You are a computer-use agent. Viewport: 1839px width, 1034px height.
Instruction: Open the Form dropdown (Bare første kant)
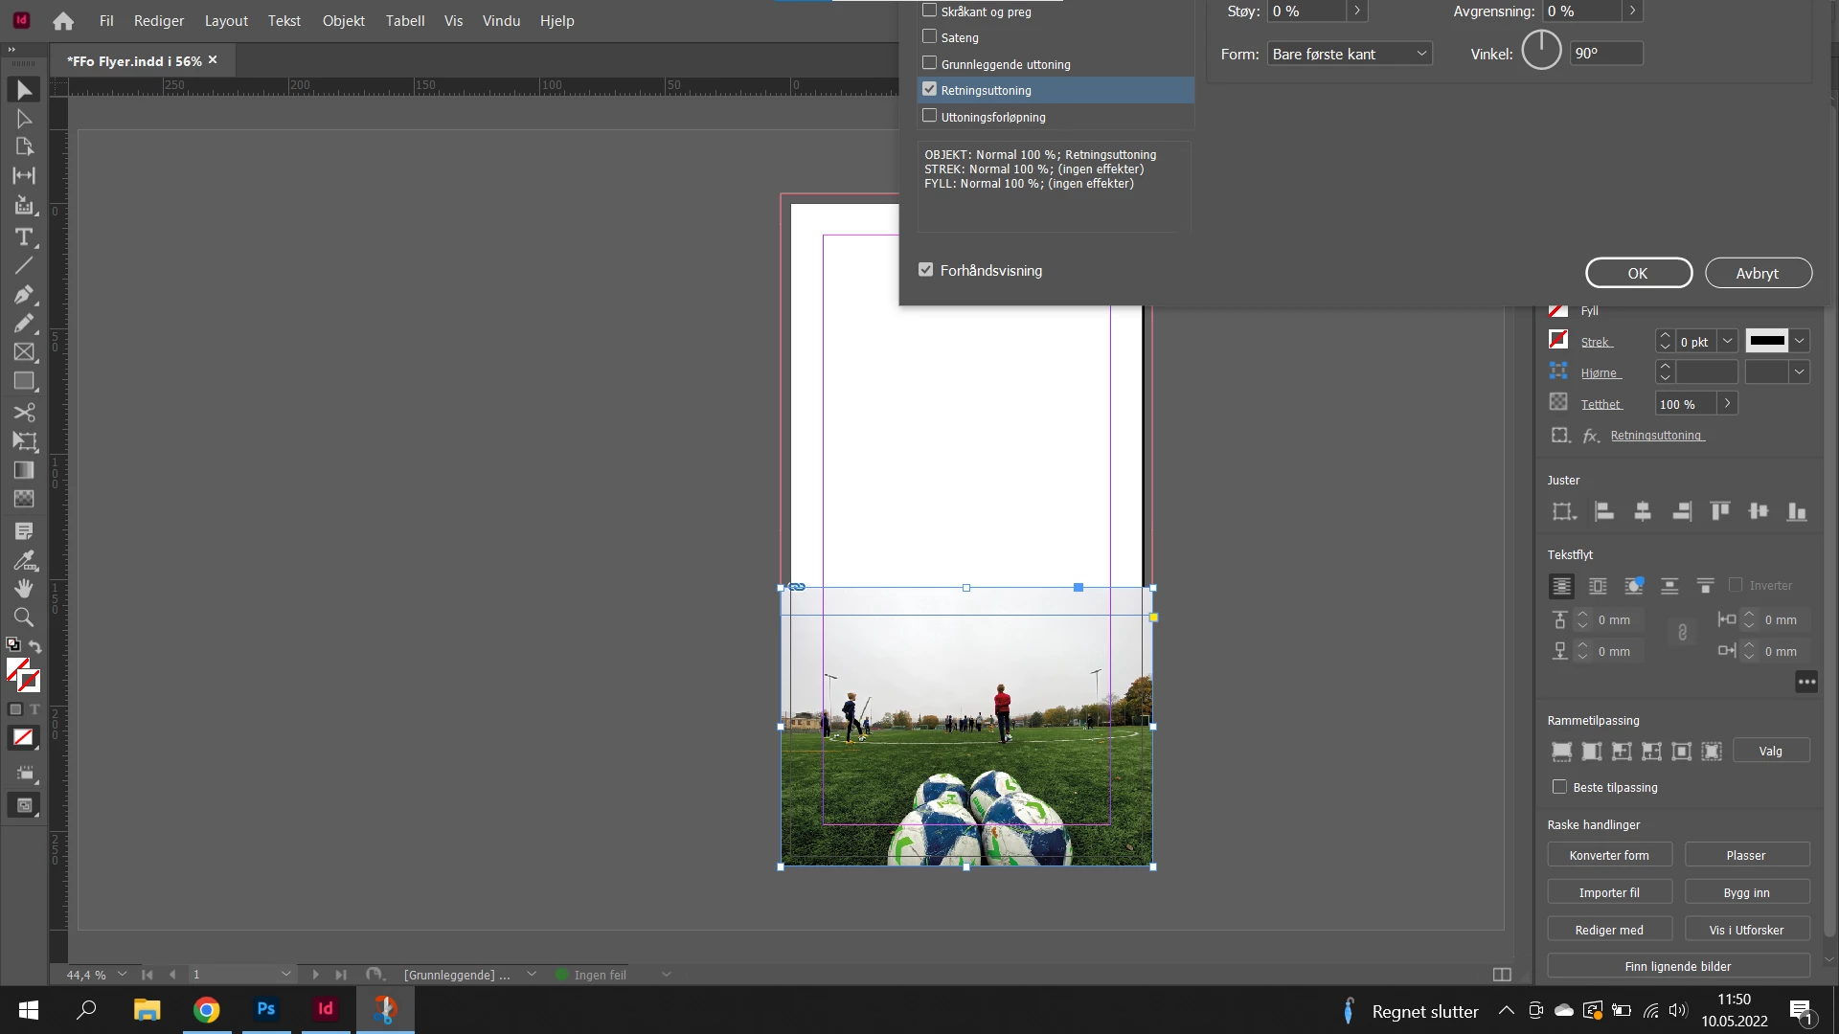pos(1349,54)
